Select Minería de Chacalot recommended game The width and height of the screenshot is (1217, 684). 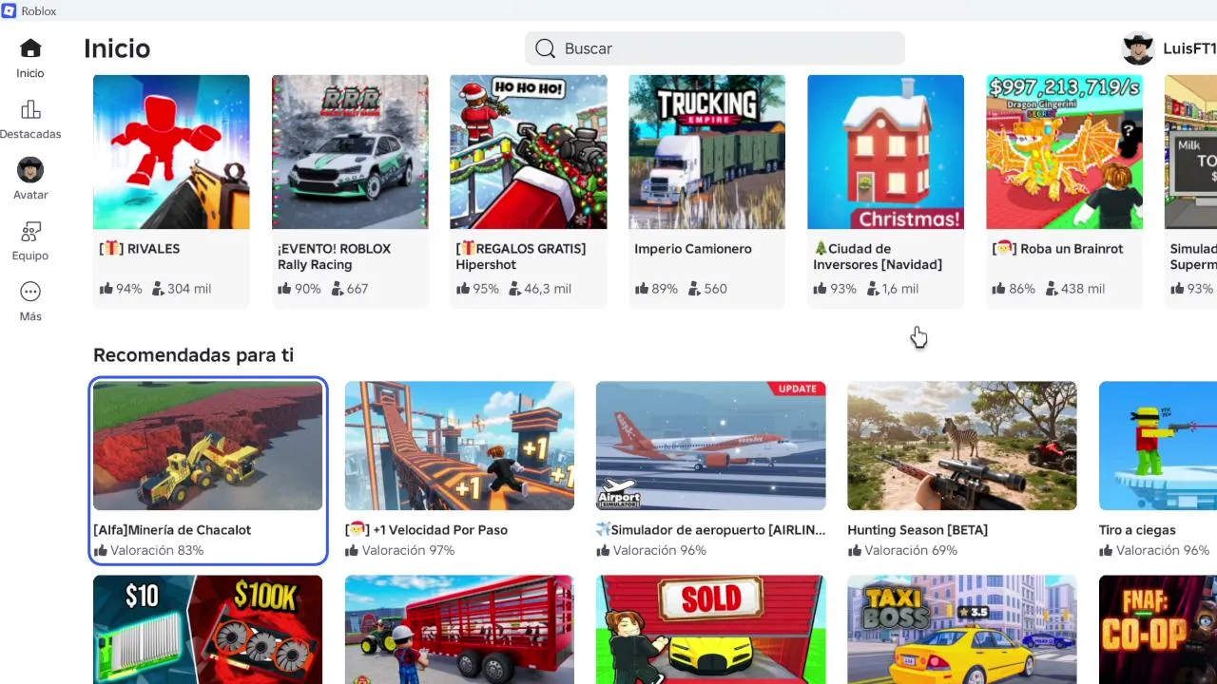[208, 471]
